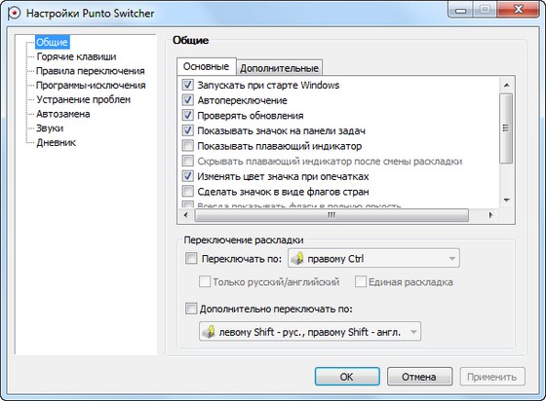Click the Punto Switcher title bar icon
The height and width of the screenshot is (401, 546).
(14, 14)
